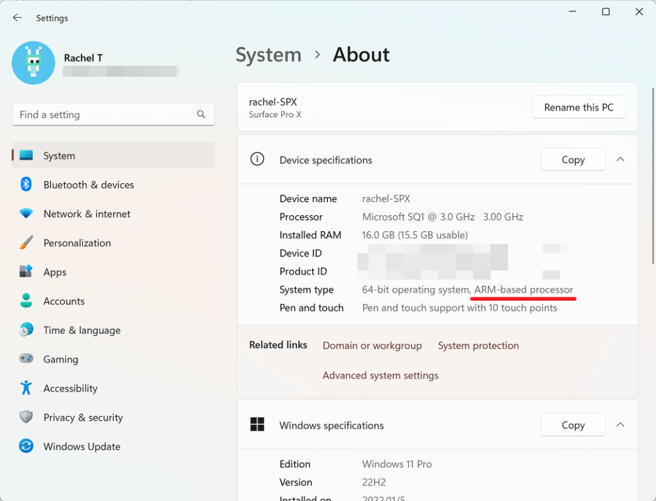Click Rename this PC
The width and height of the screenshot is (656, 501).
pyautogui.click(x=578, y=107)
